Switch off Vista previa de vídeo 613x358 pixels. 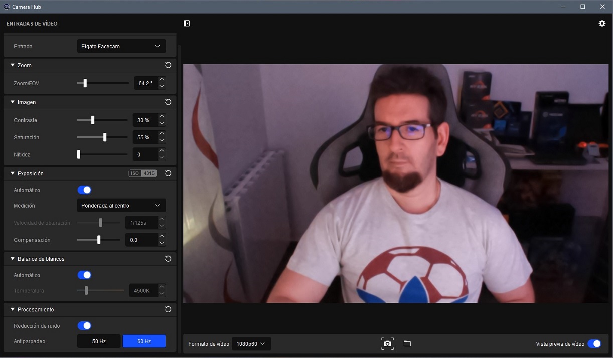pyautogui.click(x=594, y=344)
